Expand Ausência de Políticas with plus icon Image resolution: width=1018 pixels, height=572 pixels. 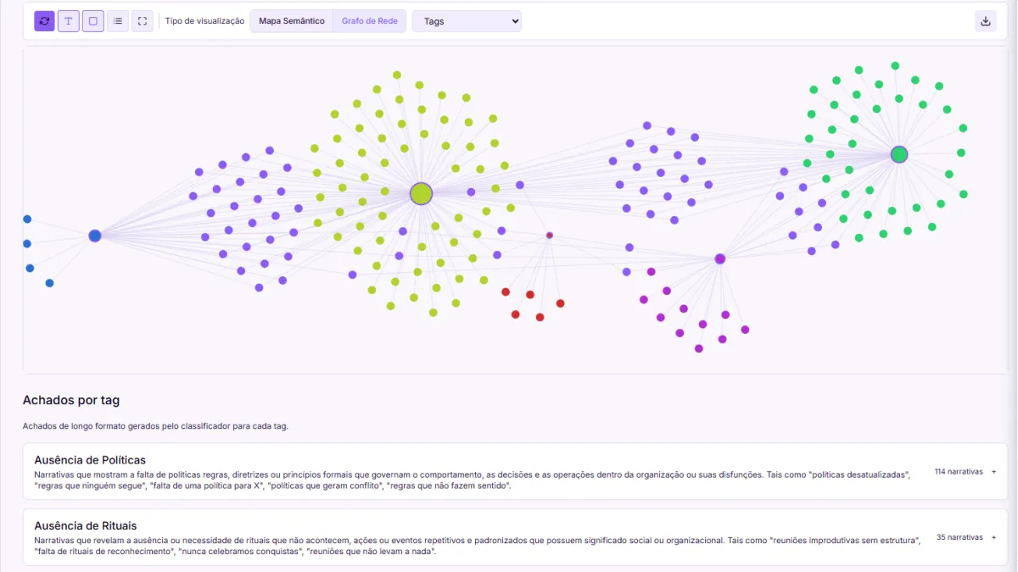[x=993, y=471]
